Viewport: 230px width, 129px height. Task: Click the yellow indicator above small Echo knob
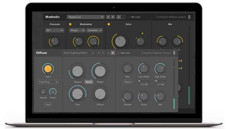tap(142, 33)
